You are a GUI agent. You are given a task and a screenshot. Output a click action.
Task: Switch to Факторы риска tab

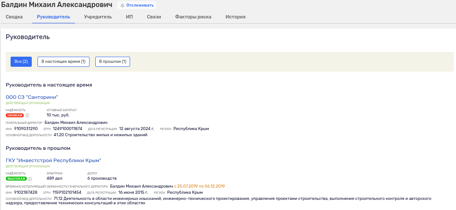tap(193, 17)
